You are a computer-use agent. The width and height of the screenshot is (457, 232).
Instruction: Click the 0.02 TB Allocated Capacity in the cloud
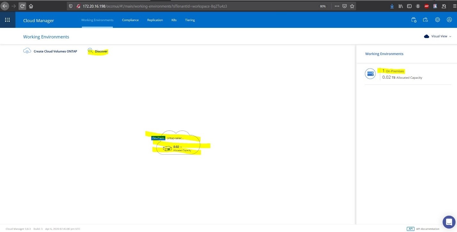pyautogui.click(x=182, y=148)
